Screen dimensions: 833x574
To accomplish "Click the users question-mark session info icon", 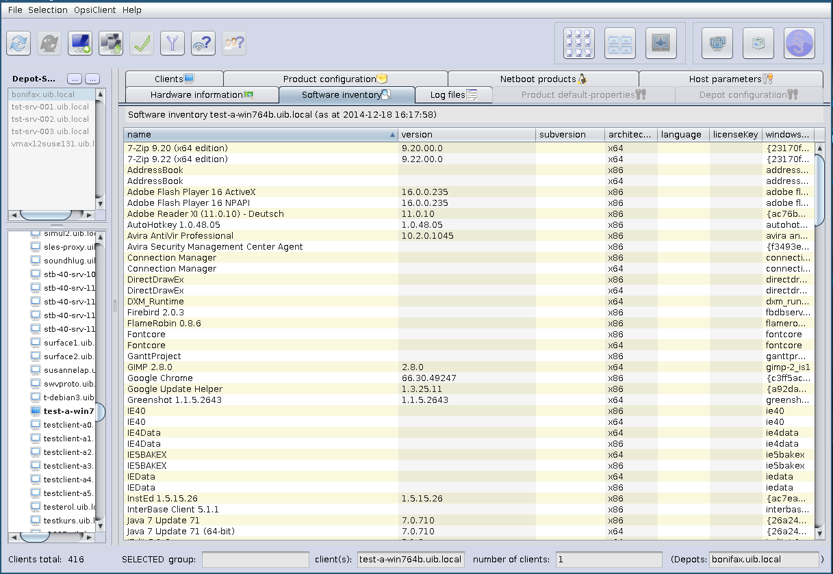I will (x=234, y=43).
